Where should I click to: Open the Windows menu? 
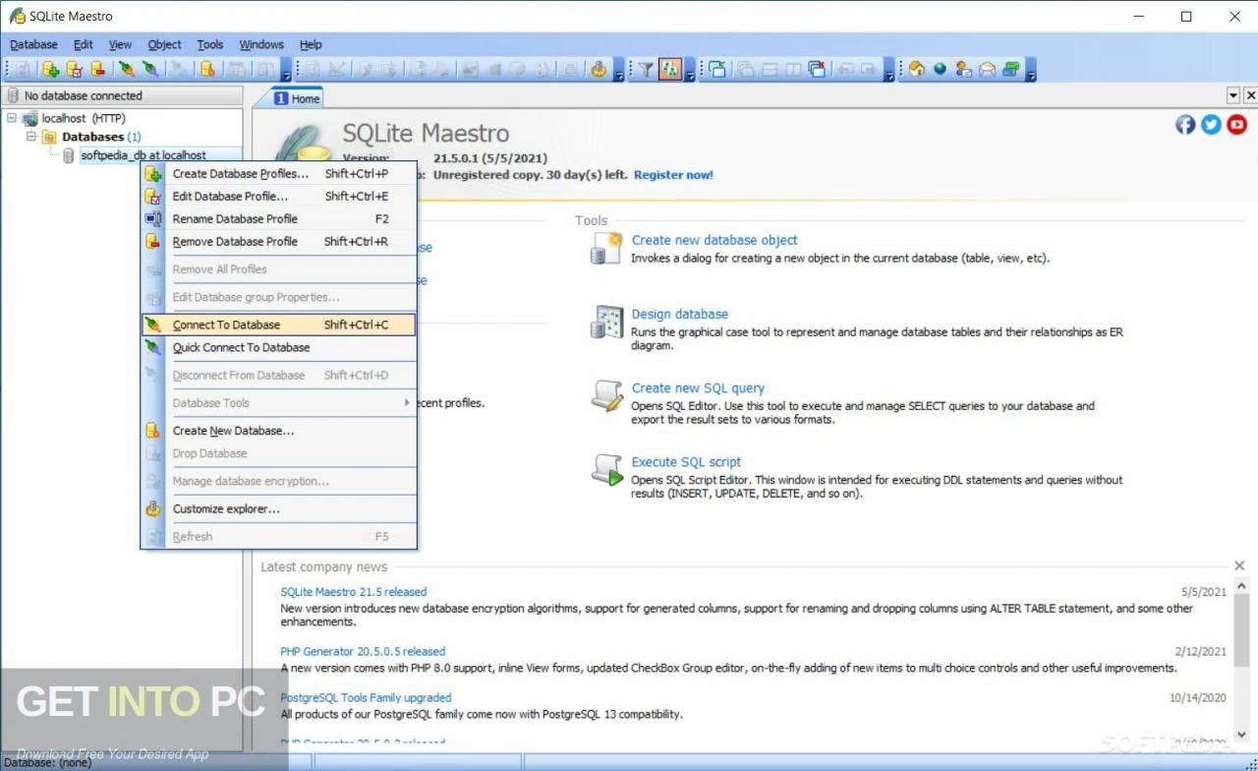[261, 44]
